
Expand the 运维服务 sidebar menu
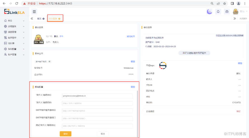(x=14, y=26)
